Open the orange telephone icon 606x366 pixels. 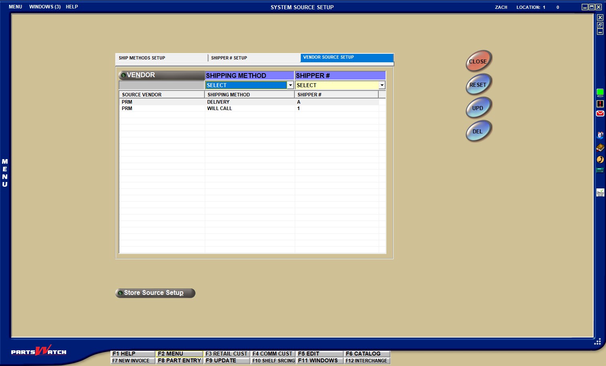point(600,159)
